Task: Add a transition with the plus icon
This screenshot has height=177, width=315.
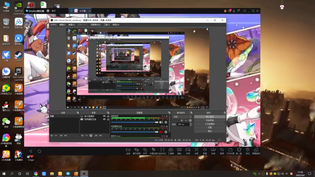Action: (182, 120)
